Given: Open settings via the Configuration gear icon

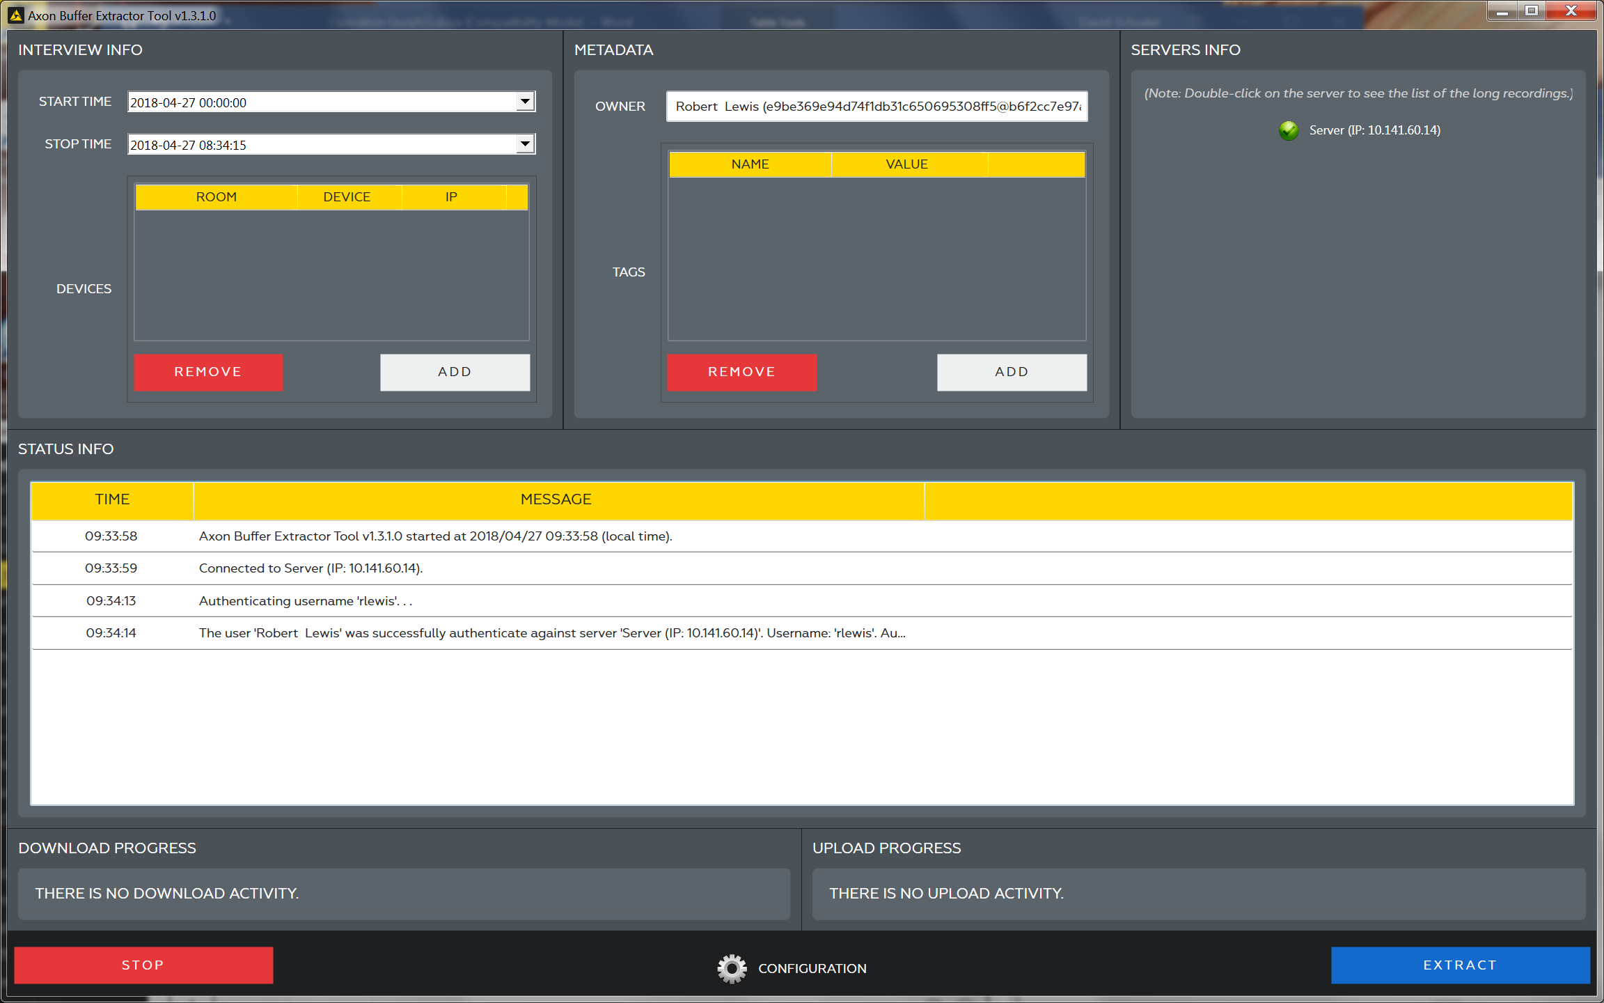Looking at the screenshot, I should (730, 967).
